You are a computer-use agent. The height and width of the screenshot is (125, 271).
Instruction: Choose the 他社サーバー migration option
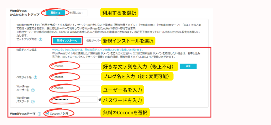pyautogui.click(x=94, y=41)
